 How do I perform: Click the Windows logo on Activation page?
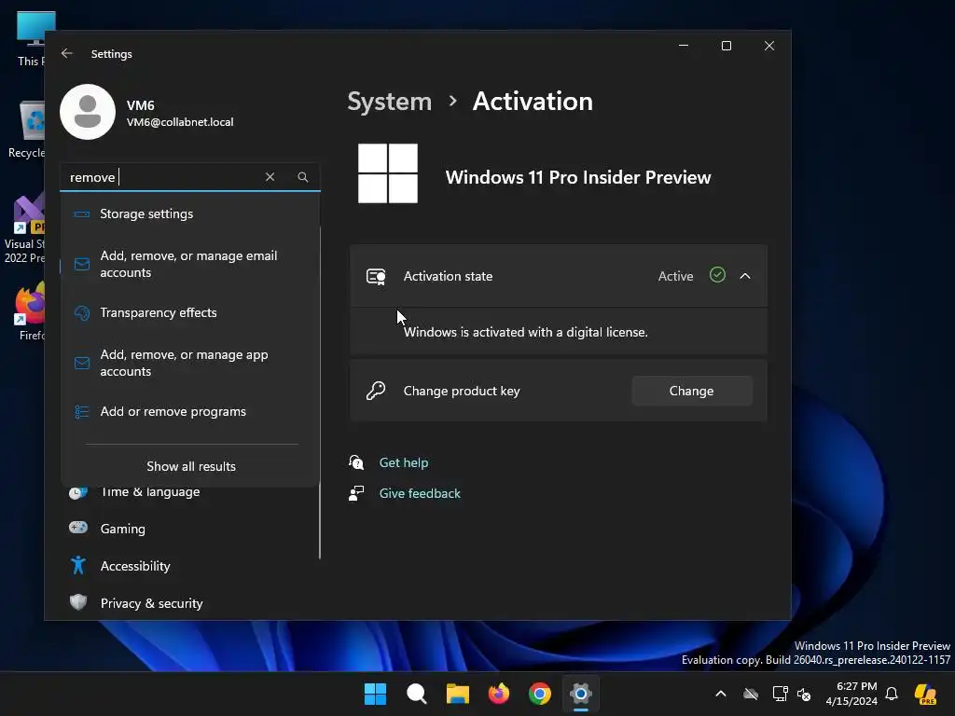388,173
